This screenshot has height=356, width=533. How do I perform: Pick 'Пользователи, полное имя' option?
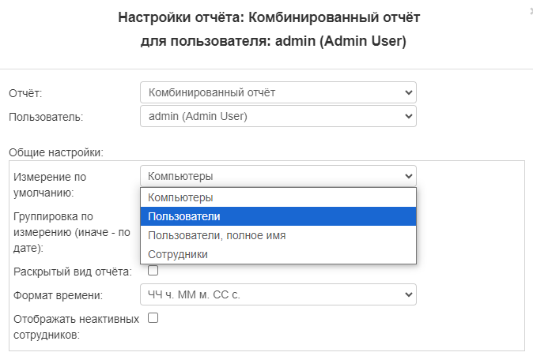[x=278, y=235]
